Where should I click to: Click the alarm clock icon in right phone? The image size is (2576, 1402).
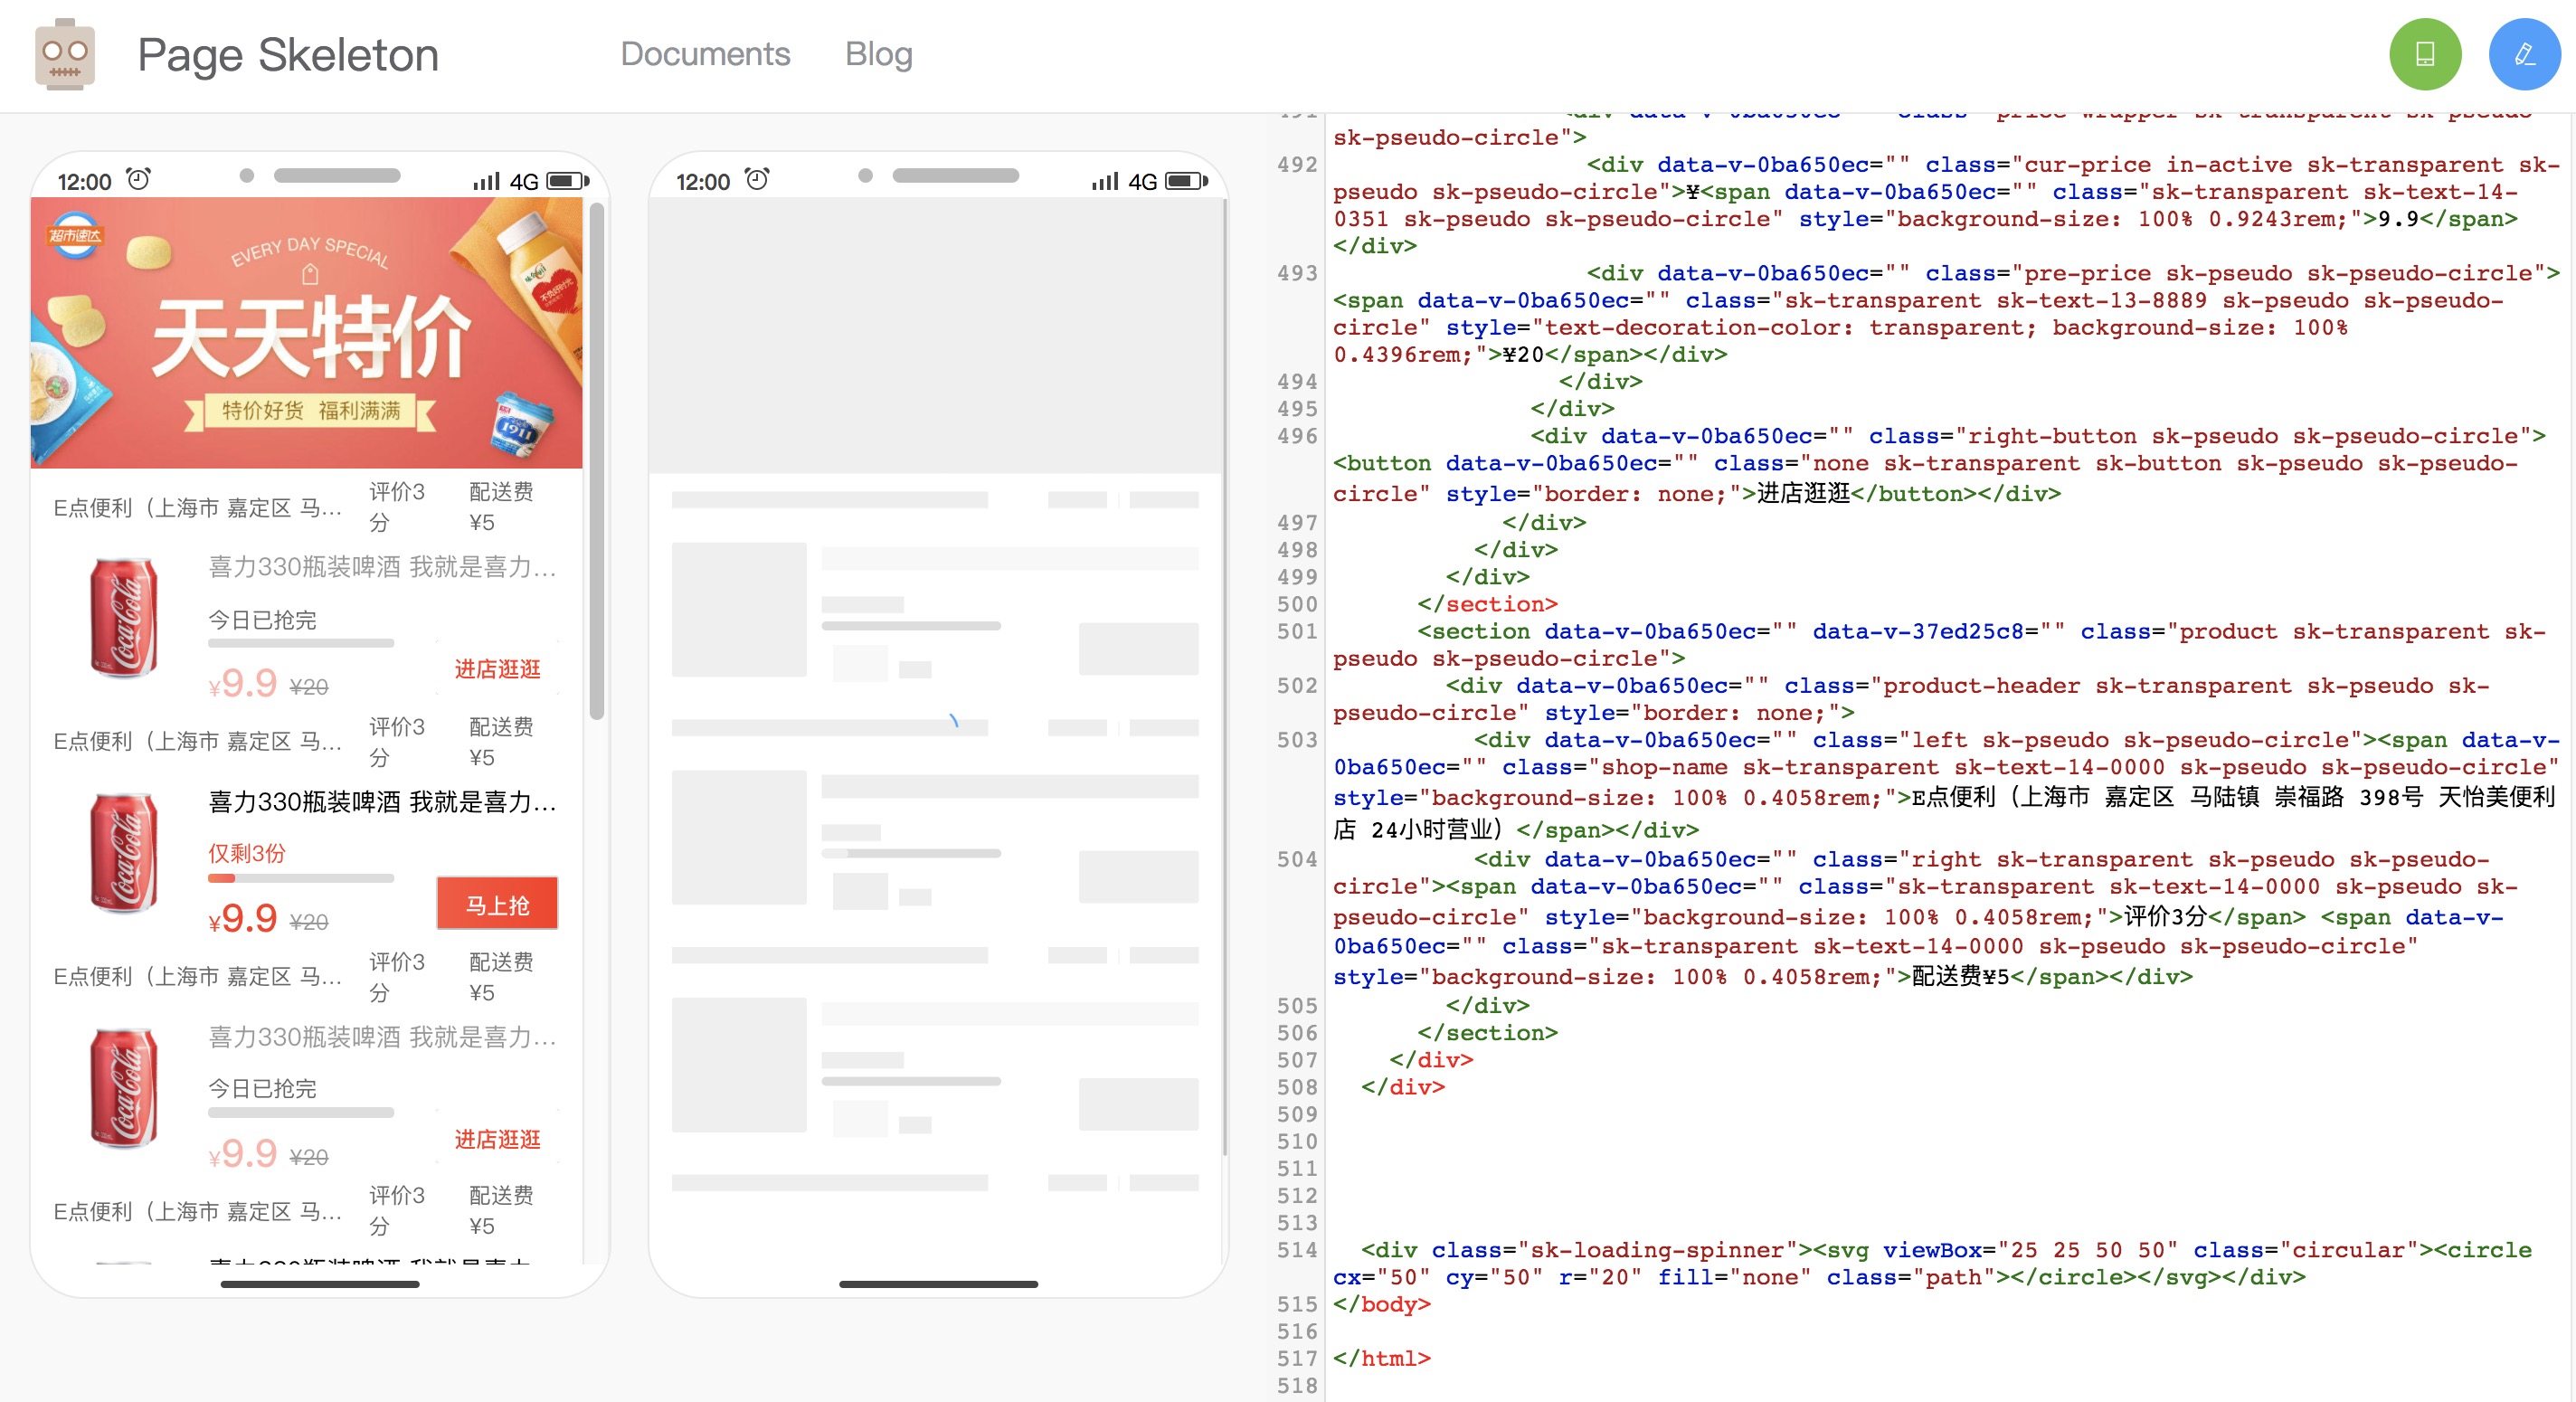pyautogui.click(x=757, y=180)
